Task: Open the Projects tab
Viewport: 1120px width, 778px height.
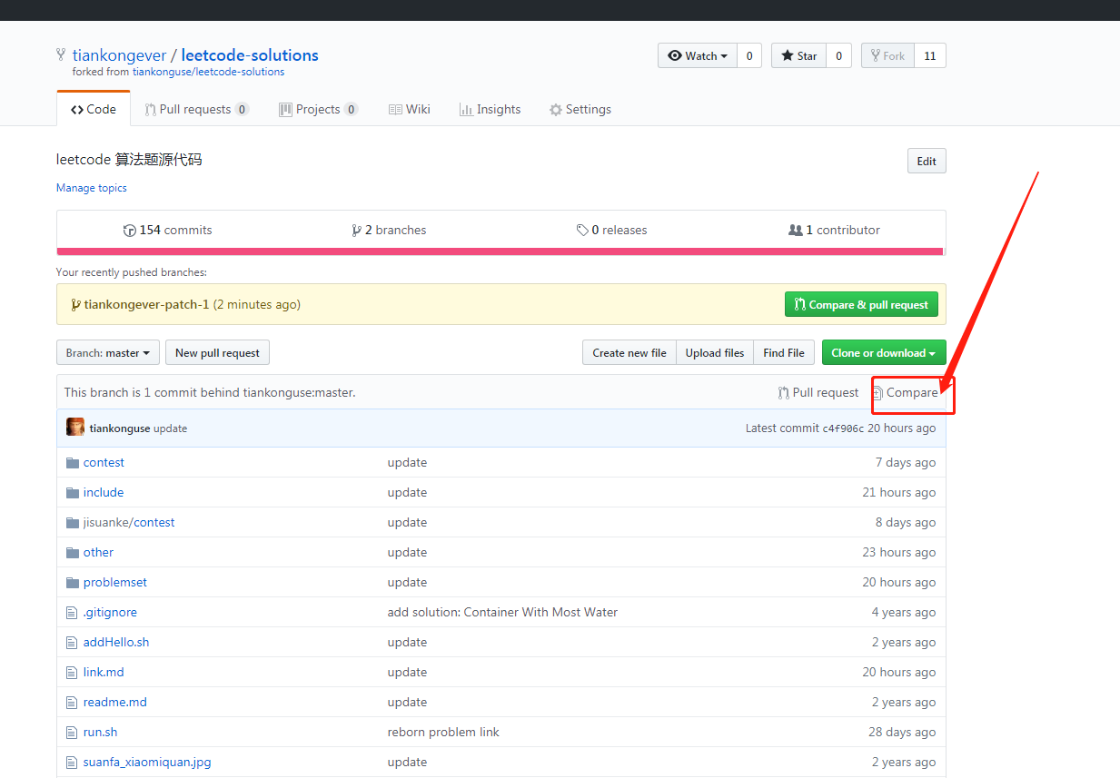Action: coord(318,110)
